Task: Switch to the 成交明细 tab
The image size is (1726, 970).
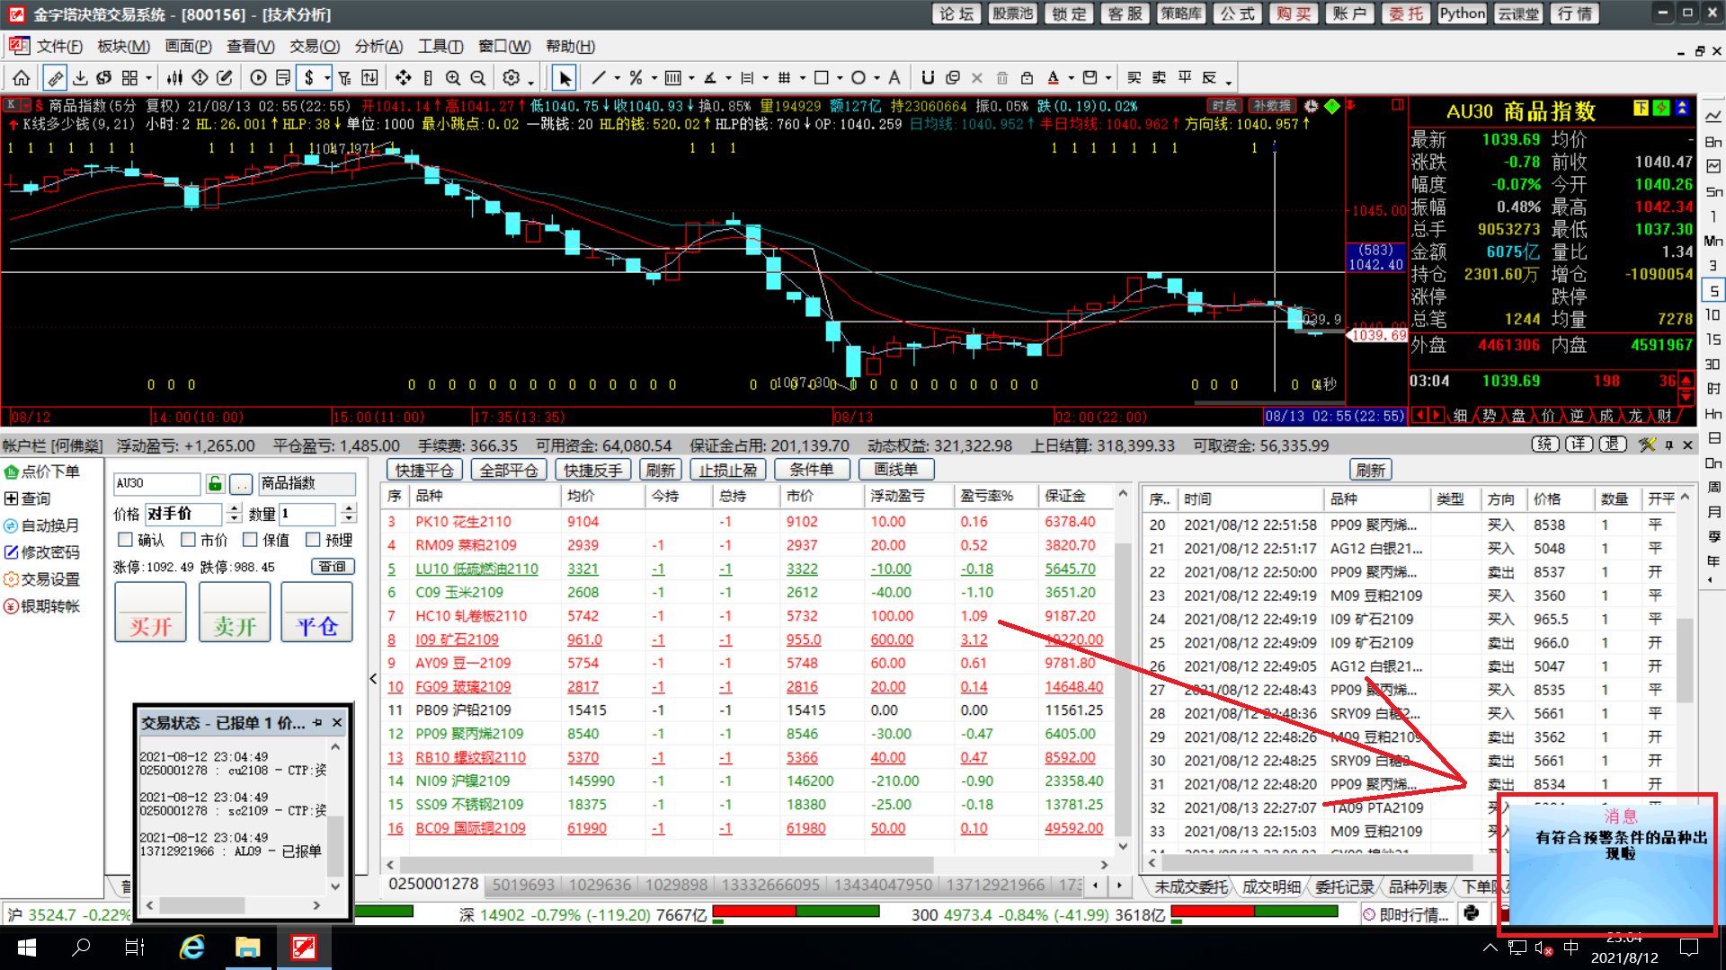Action: pos(1271,886)
